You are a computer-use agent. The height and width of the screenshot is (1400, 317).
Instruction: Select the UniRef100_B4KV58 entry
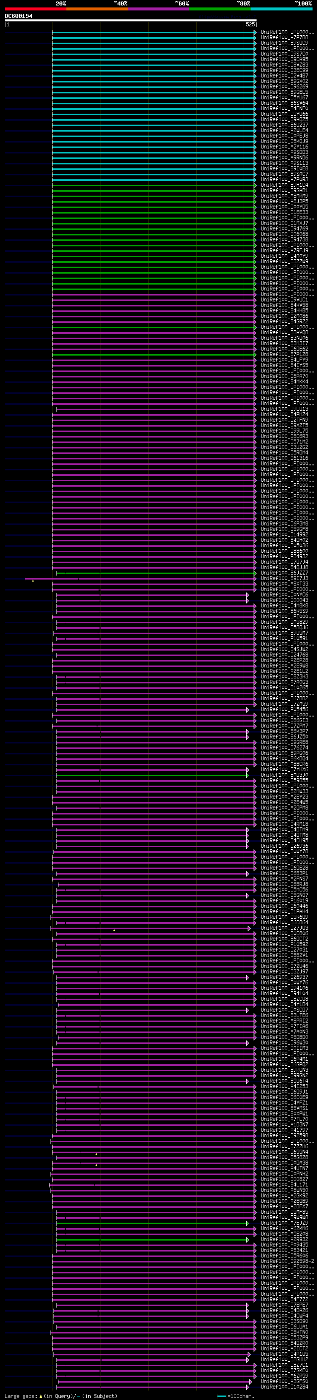coord(284,305)
